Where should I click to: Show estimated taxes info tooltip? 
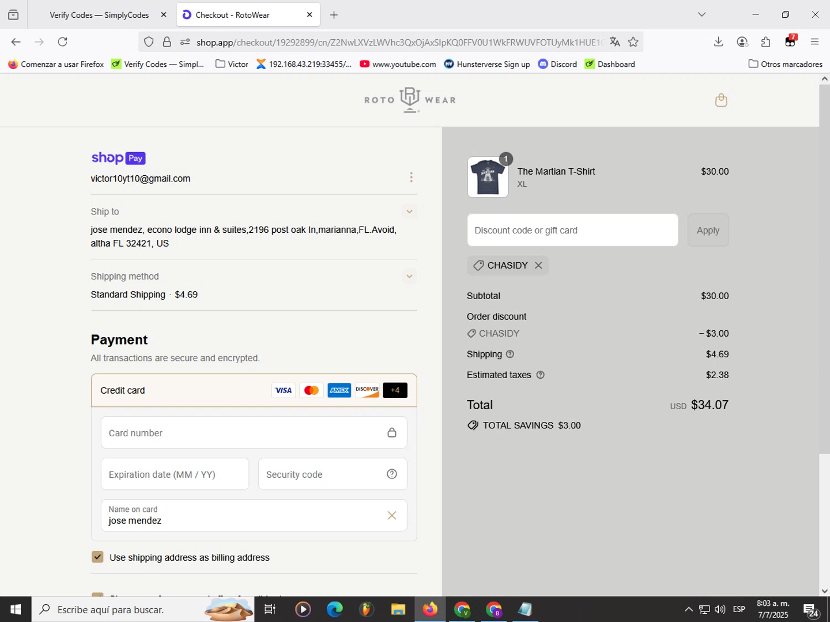click(541, 375)
